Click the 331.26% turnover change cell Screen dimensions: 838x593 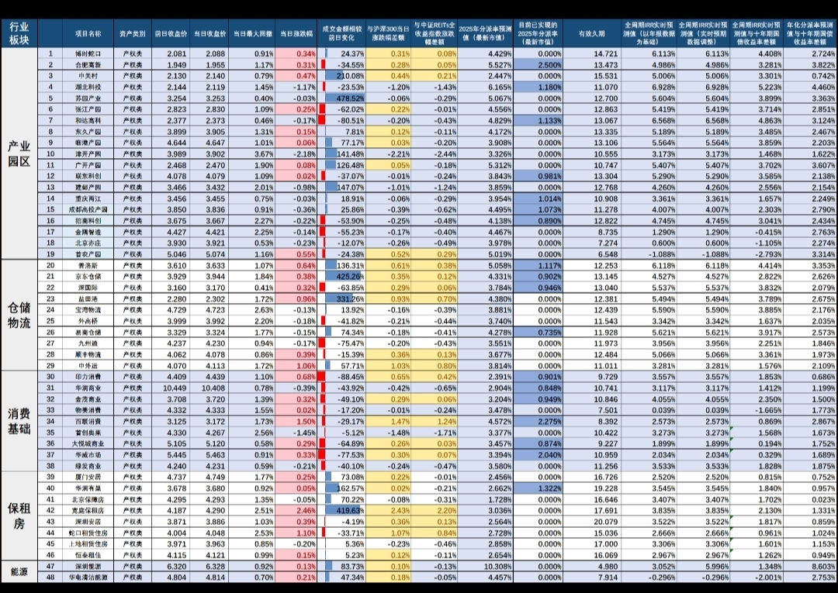[x=341, y=299]
